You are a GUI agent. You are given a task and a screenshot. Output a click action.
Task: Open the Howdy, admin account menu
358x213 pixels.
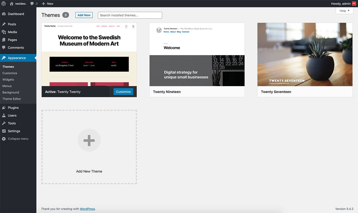[x=341, y=4]
